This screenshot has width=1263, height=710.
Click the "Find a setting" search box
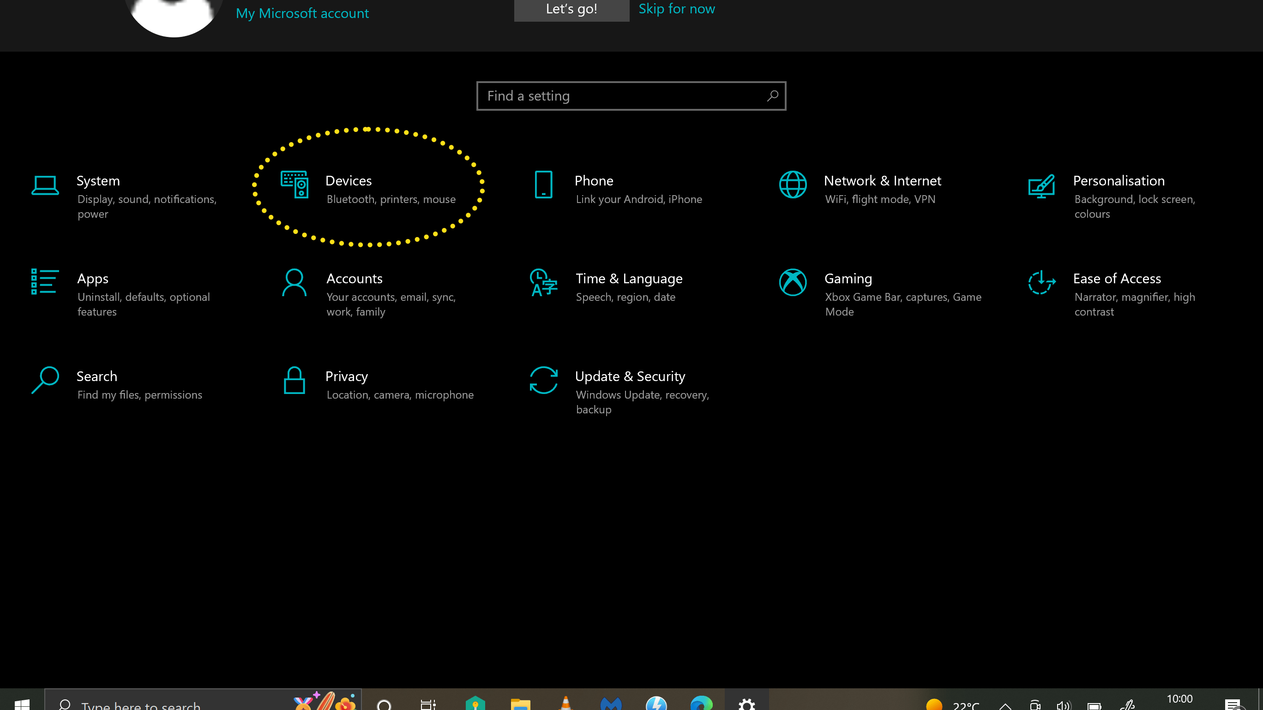(631, 95)
